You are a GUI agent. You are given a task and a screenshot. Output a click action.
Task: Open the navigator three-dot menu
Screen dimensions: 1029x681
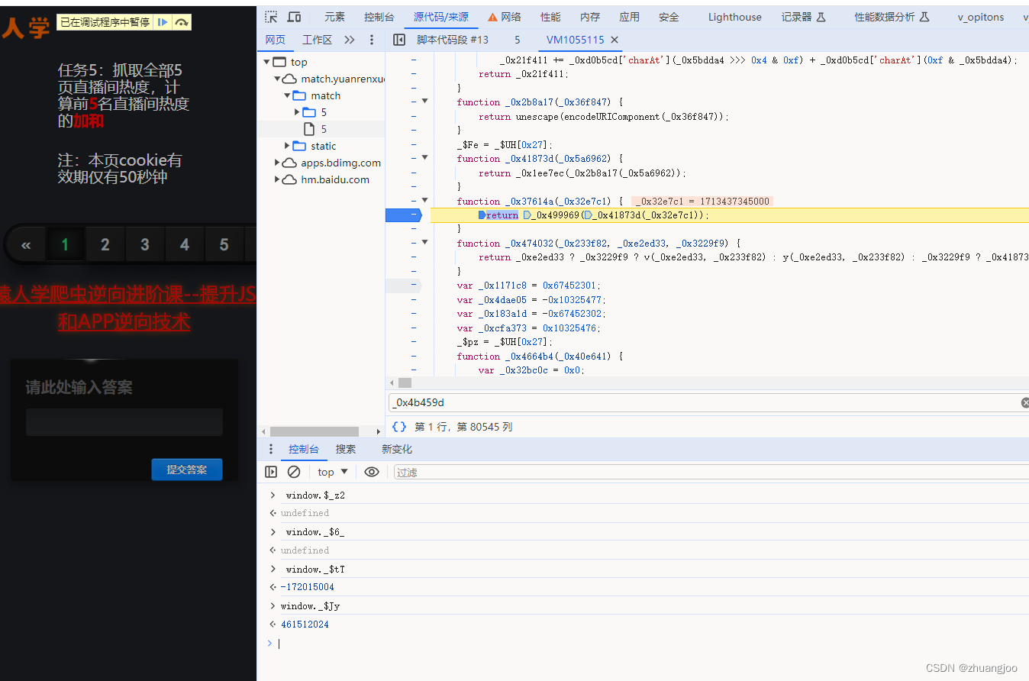372,40
